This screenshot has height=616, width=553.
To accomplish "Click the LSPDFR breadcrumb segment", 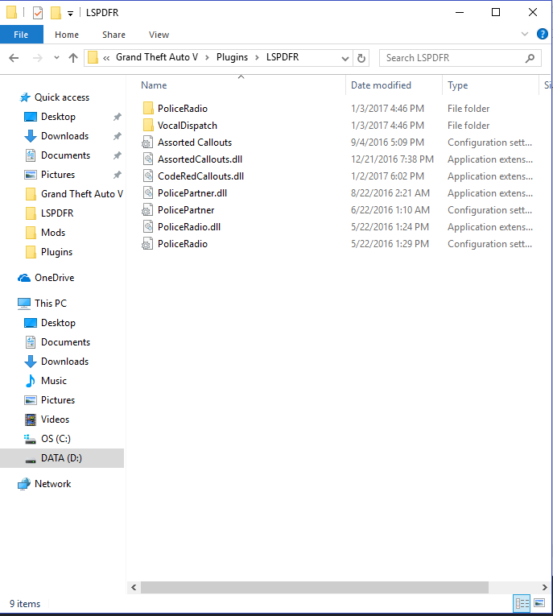I will pyautogui.click(x=283, y=57).
